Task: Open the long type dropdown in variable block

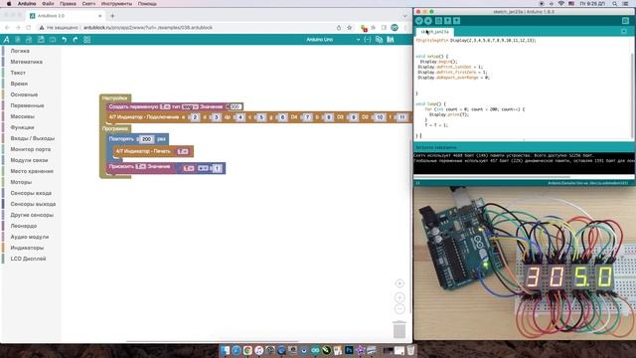Action: click(x=190, y=106)
